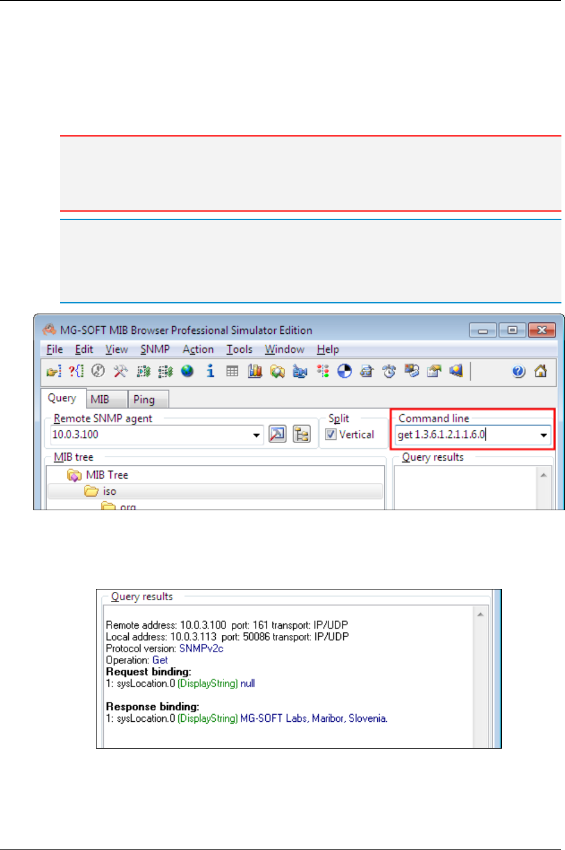Image resolution: width=565 pixels, height=850 pixels.
Task: Select the MIB Tree root label
Action: pyautogui.click(x=107, y=475)
